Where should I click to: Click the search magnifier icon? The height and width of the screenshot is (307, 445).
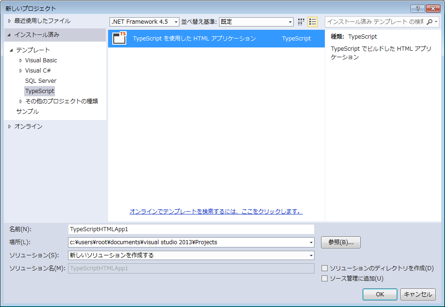click(x=430, y=22)
